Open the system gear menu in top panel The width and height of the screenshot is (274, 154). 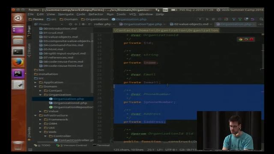click(218, 10)
